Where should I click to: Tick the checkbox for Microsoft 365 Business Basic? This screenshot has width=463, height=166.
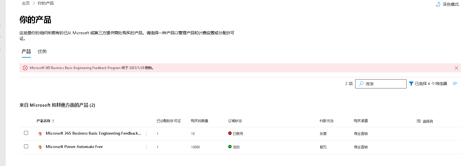(x=26, y=133)
